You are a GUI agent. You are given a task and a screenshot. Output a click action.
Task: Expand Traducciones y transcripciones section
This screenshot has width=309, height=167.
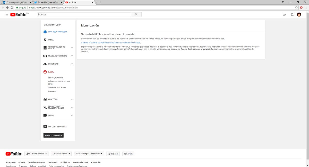(72, 107)
